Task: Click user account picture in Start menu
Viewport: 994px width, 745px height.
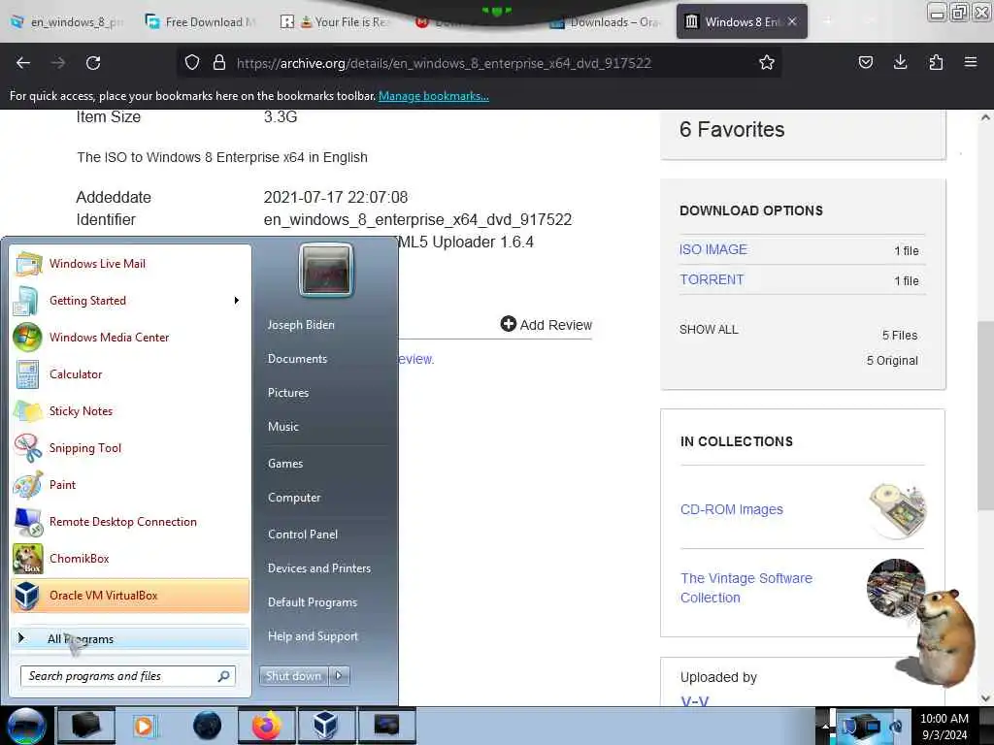Action: [326, 271]
